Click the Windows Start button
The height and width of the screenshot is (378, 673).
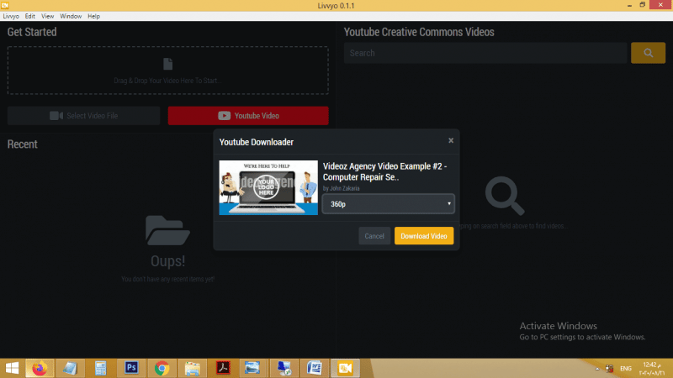tap(12, 368)
